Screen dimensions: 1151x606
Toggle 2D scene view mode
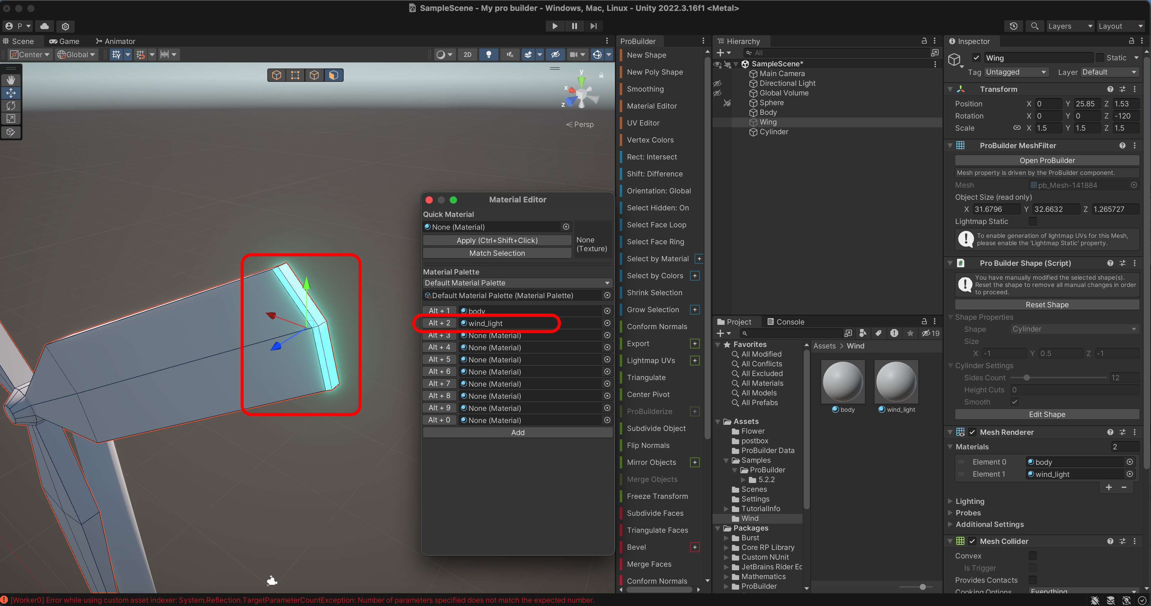(x=467, y=55)
